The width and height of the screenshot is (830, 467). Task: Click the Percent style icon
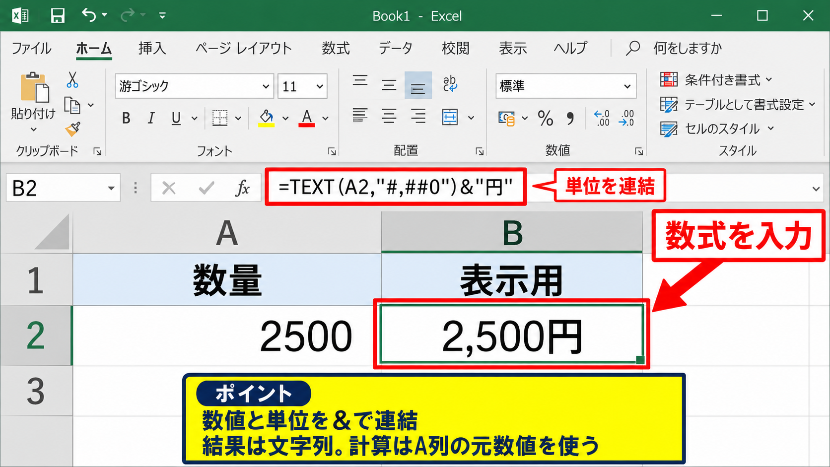point(545,118)
